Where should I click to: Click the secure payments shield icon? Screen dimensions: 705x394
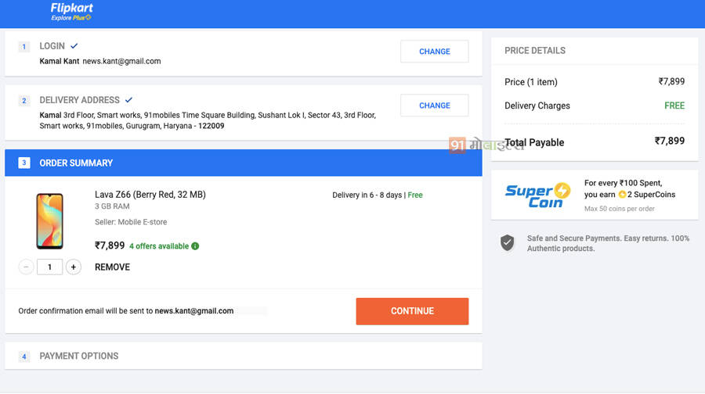[508, 243]
